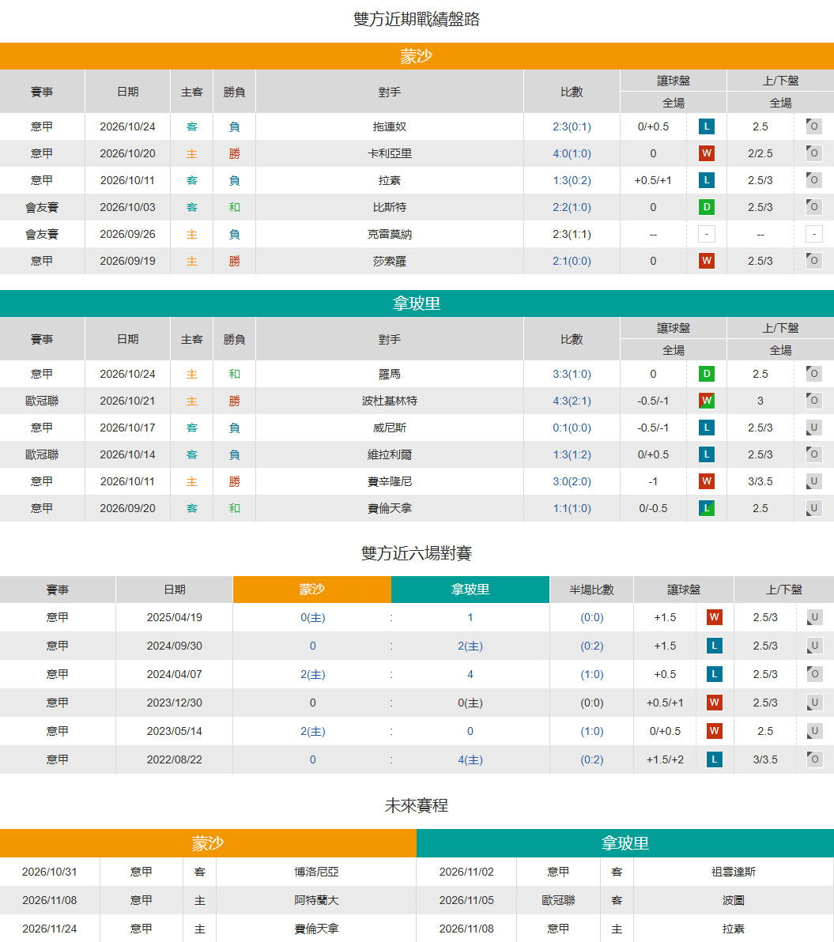
Task: Click the D handicap badge in 比斯特 row
Action: pyautogui.click(x=707, y=207)
